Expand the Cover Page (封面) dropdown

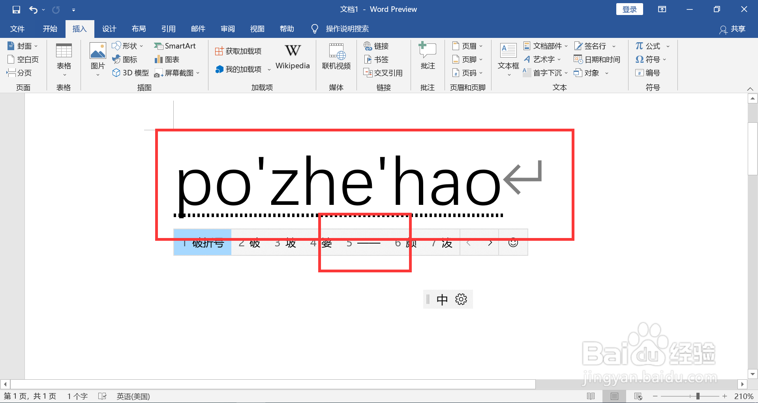(36, 46)
